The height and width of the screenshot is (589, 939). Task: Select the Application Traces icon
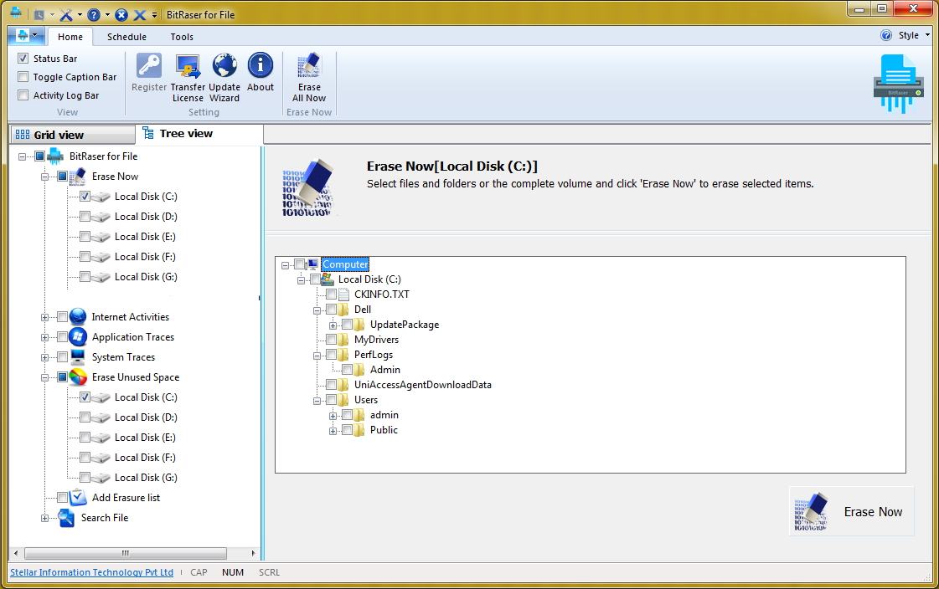78,337
